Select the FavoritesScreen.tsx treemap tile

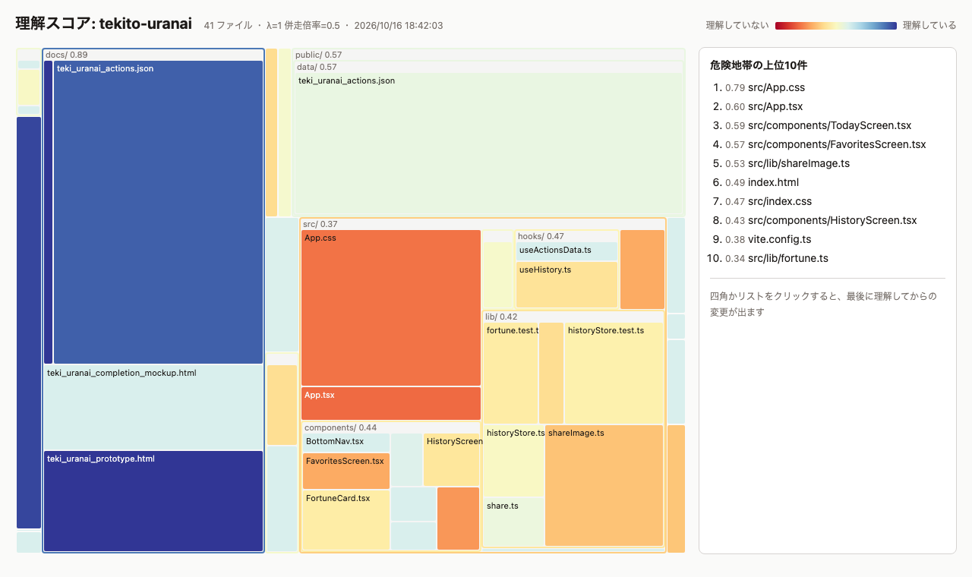pos(346,471)
